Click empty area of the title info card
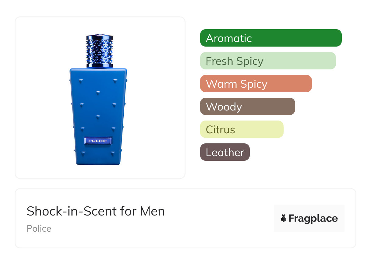Viewport: 371px width, 263px height. point(219,218)
